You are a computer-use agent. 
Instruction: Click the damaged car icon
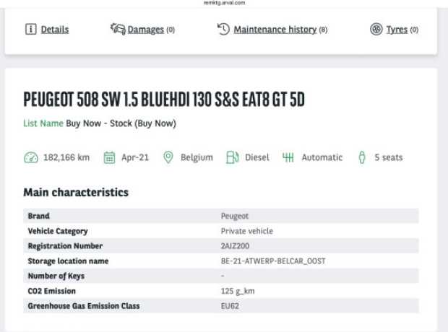pyautogui.click(x=118, y=29)
